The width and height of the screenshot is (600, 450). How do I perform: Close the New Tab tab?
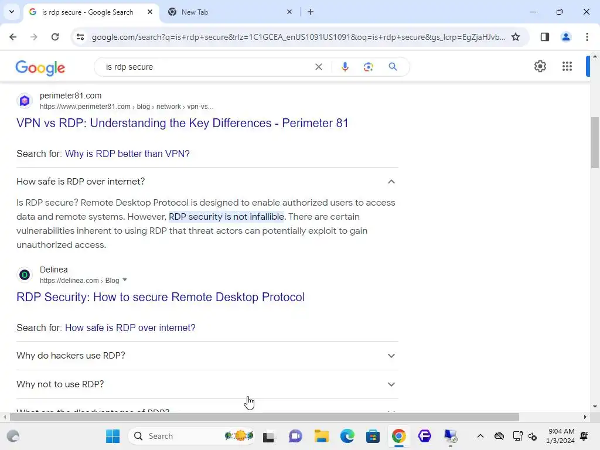coord(289,12)
